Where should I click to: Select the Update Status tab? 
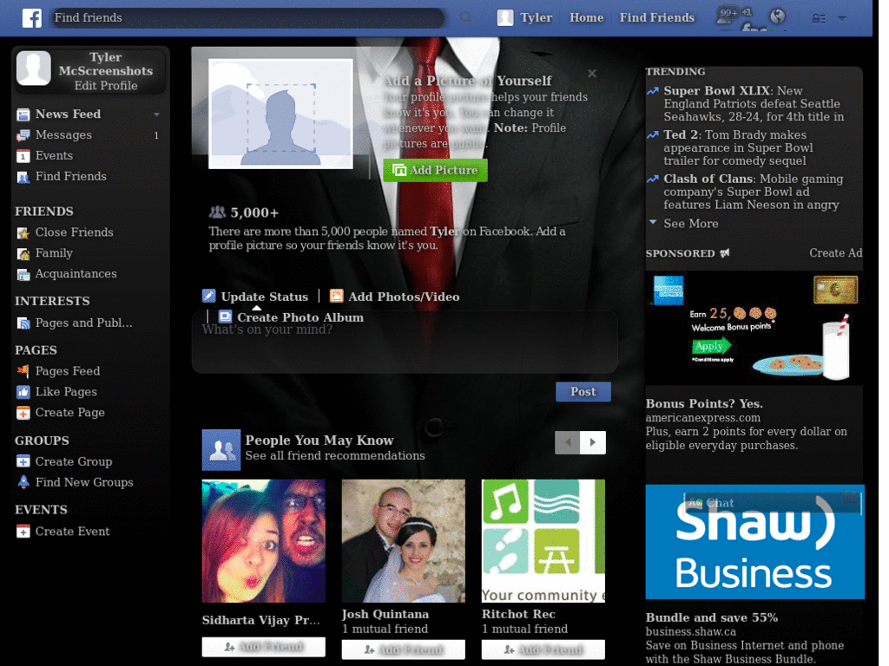264,297
